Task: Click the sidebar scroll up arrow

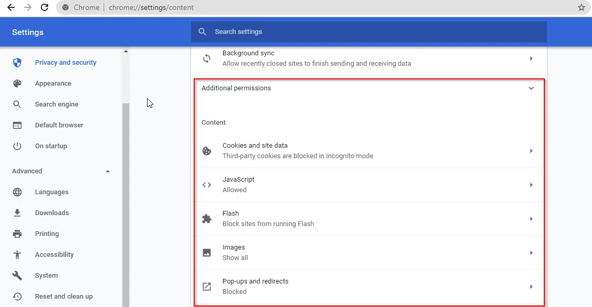Action: pyautogui.click(x=126, y=51)
